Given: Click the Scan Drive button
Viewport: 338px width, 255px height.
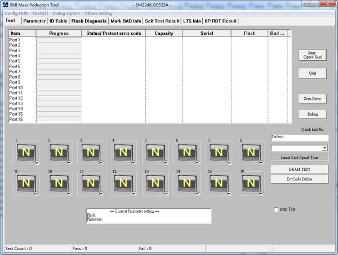Looking at the screenshot, I should 312,99.
